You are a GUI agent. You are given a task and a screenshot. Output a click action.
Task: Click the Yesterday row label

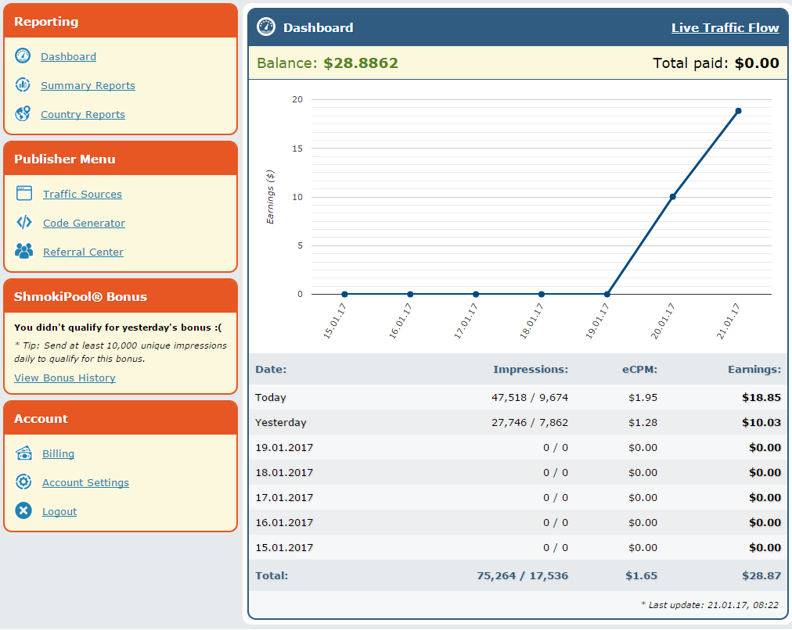(x=281, y=423)
